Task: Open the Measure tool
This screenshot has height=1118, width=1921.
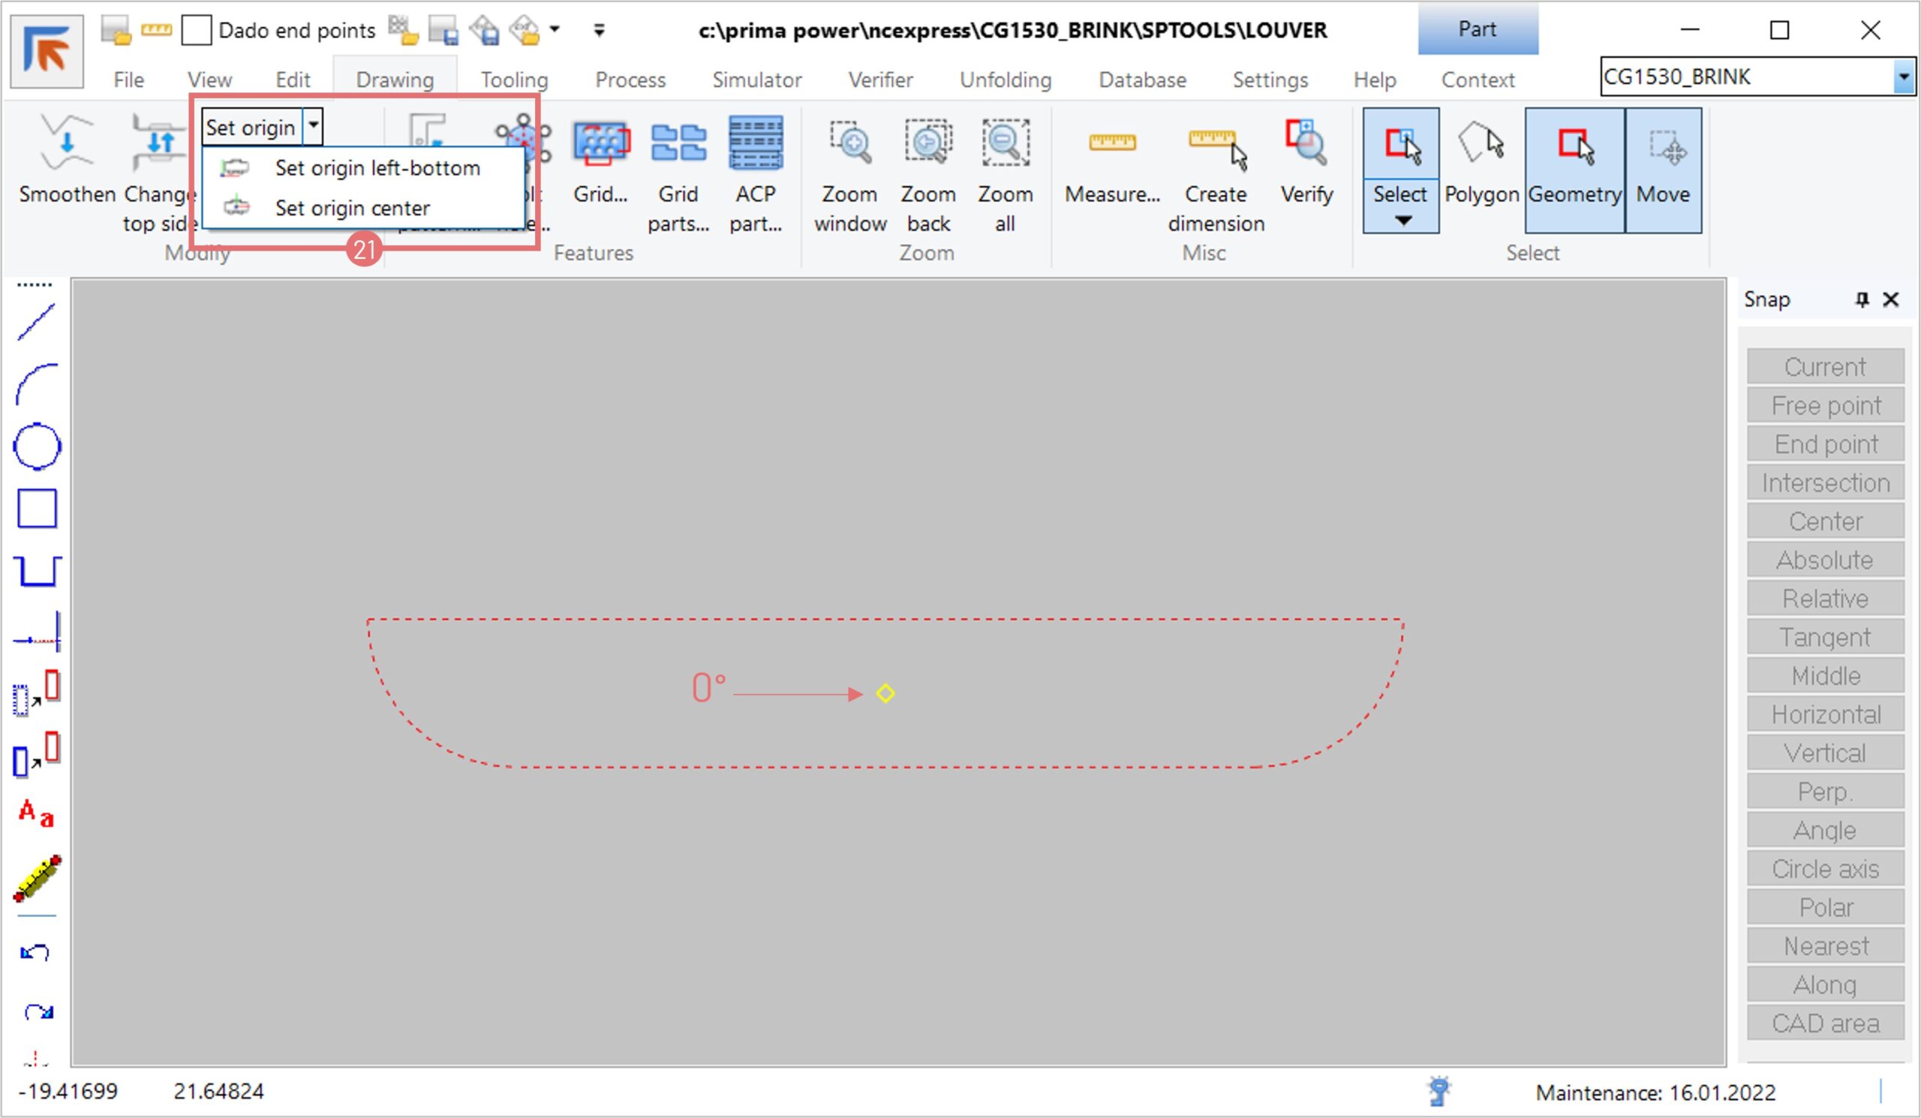Action: click(1111, 143)
